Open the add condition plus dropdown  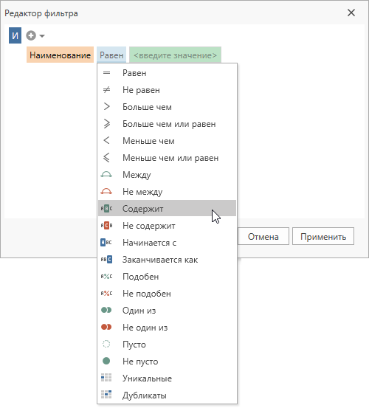tap(35, 35)
